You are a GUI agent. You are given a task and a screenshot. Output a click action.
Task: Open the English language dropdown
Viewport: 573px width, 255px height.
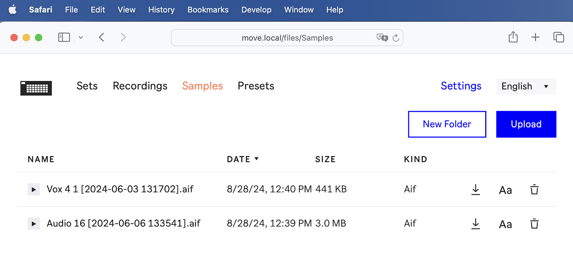click(x=526, y=86)
